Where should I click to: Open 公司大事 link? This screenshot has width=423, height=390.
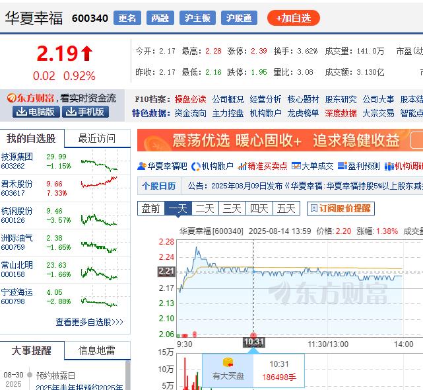[x=379, y=99]
